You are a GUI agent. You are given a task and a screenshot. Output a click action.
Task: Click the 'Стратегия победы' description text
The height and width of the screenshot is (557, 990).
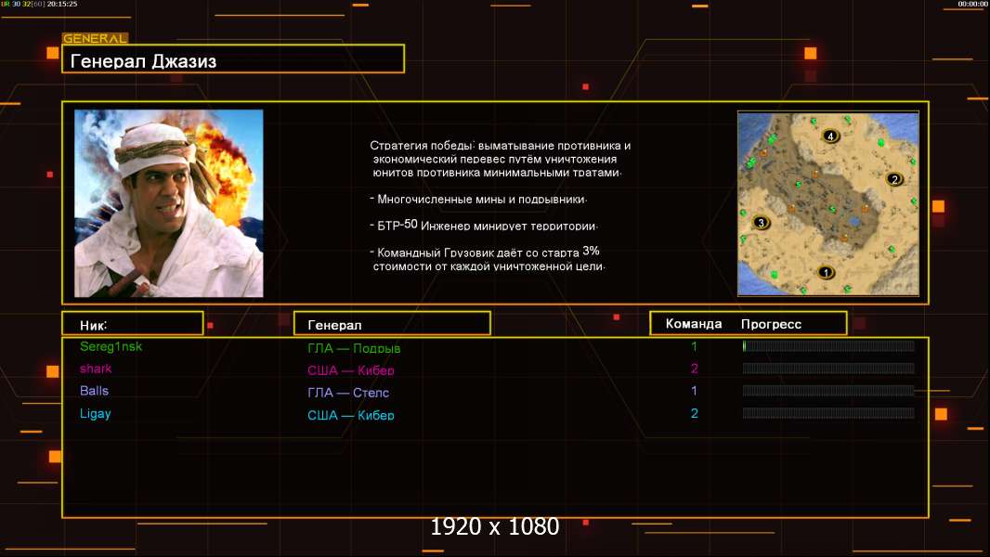pos(500,159)
